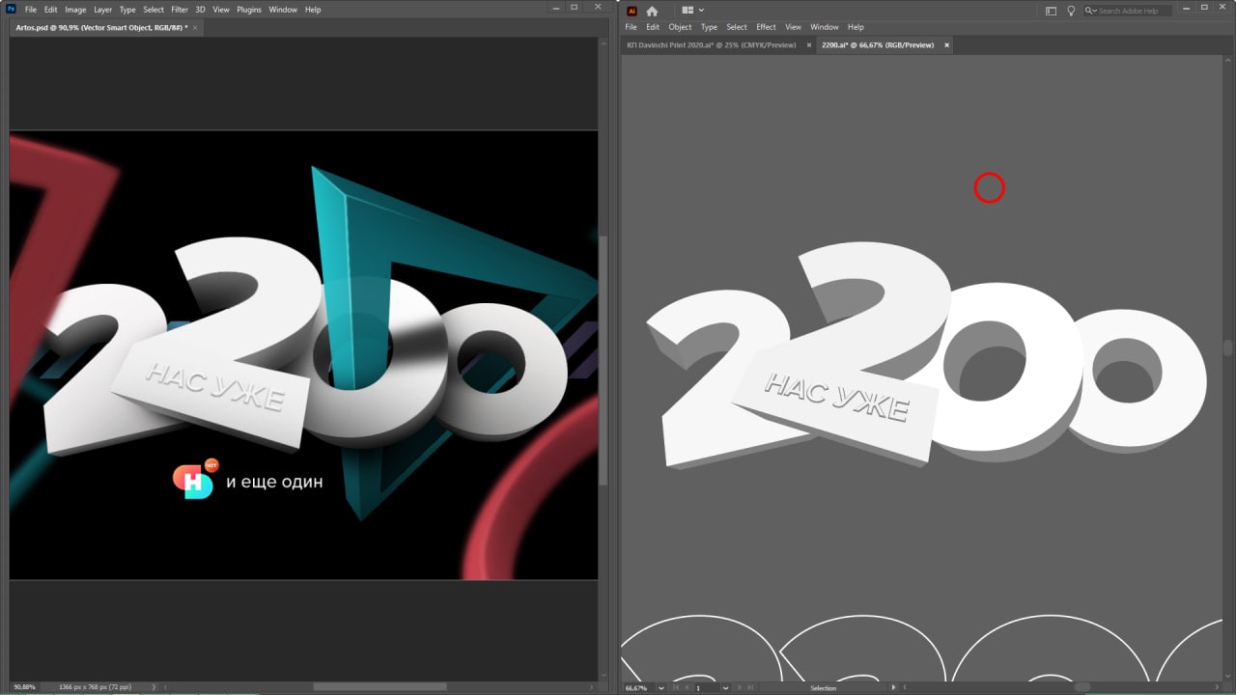This screenshot has width=1236, height=695.
Task: Minimize the Illustrator window
Action: (1186, 9)
